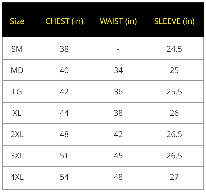Click waist value 34 for MD
This screenshot has height=192, width=206.
point(118,70)
